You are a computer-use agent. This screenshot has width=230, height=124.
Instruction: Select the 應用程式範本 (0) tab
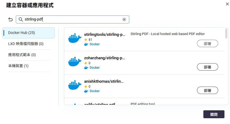[22, 55]
